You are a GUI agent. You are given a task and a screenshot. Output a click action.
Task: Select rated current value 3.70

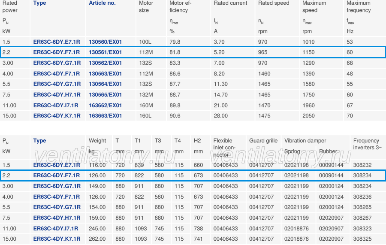[219, 42]
